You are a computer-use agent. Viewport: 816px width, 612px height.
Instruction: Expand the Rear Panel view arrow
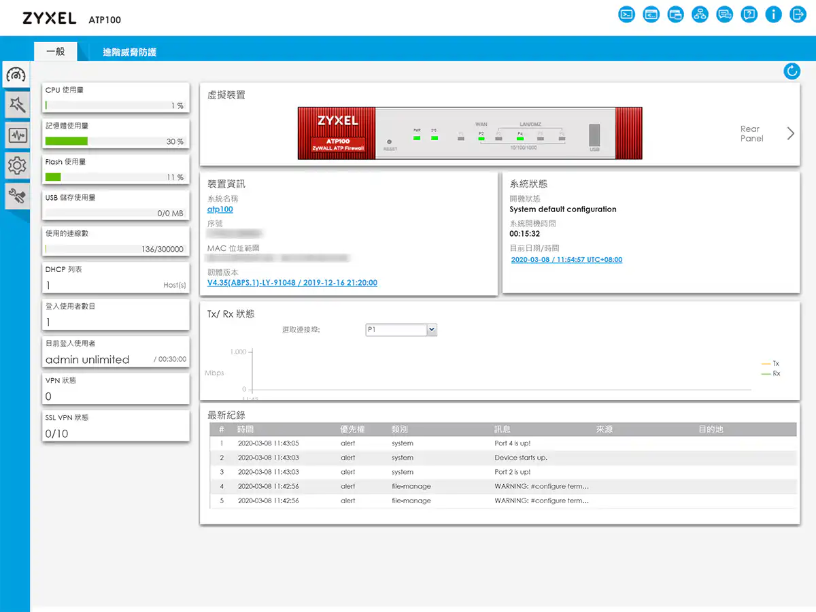pyautogui.click(x=790, y=133)
